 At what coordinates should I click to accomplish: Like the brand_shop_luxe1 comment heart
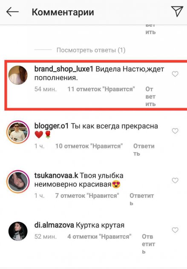click(175, 74)
